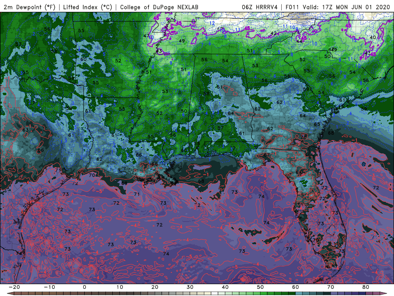Click the "College of DuPage NEXLAB" label
The height and width of the screenshot is (296, 394).
(159, 7)
